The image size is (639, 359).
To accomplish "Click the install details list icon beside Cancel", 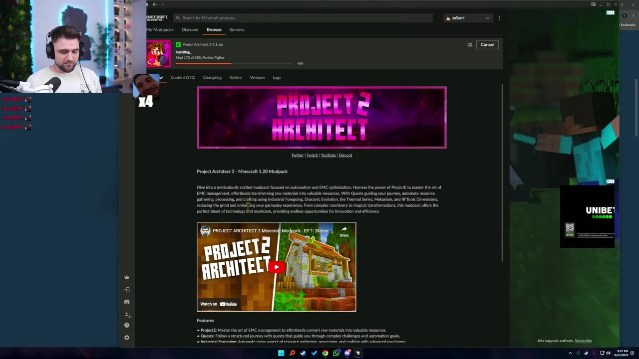I will click(470, 45).
